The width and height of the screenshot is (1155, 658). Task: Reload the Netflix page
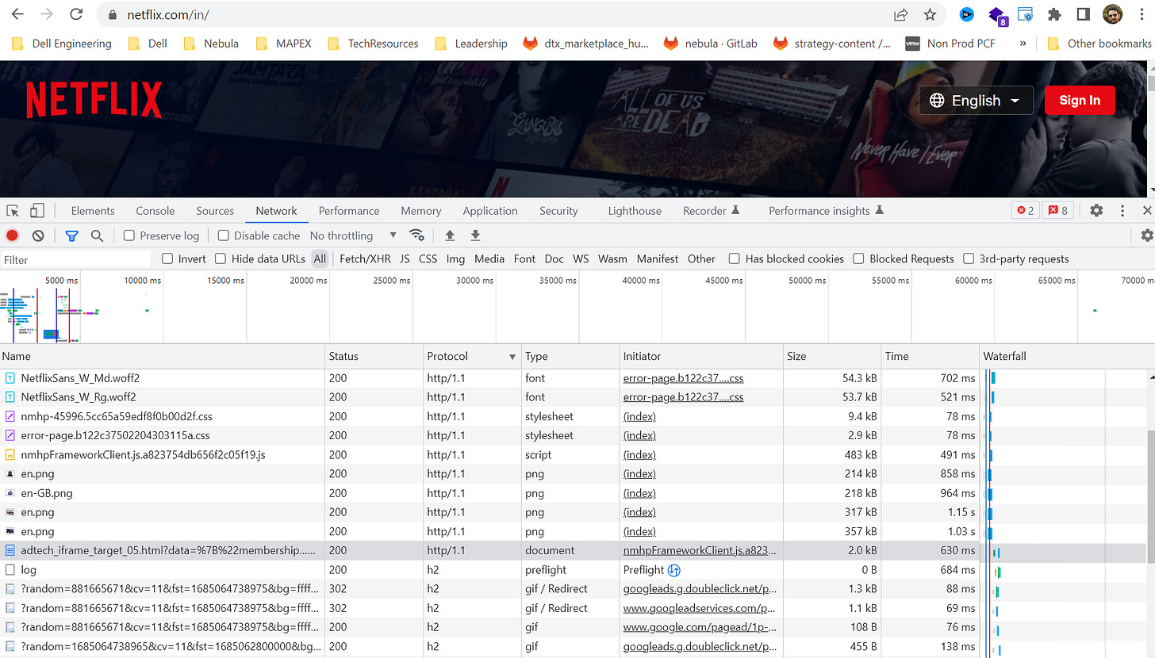click(x=76, y=14)
